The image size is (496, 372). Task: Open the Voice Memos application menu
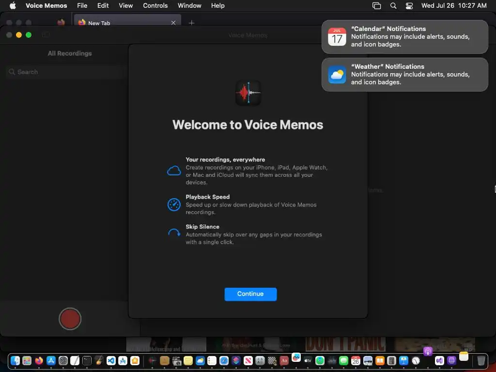46,5
